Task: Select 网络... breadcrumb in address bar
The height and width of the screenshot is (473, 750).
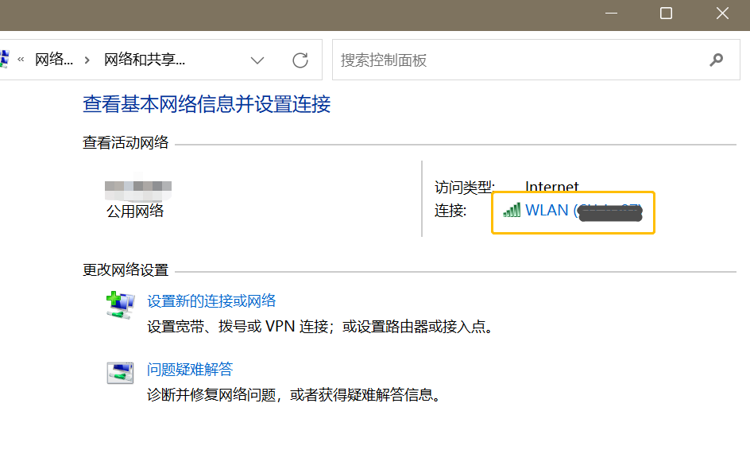Action: click(53, 60)
